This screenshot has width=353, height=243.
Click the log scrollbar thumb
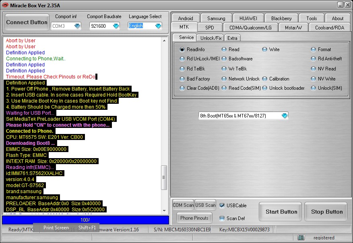(164, 177)
